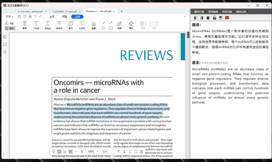
Task: Expand the 翻译引擎 dropdown menu
Action: click(199, 11)
